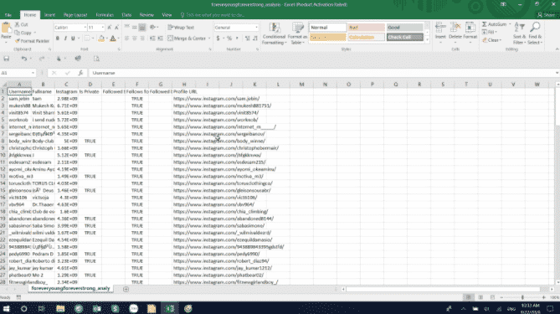Toggle bottom align for cell text

pos(142,28)
